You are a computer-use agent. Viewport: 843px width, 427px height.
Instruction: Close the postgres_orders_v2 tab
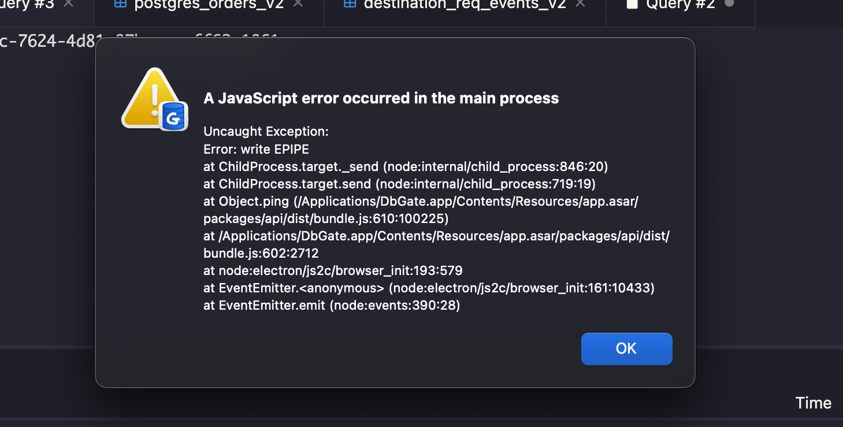coord(297,3)
